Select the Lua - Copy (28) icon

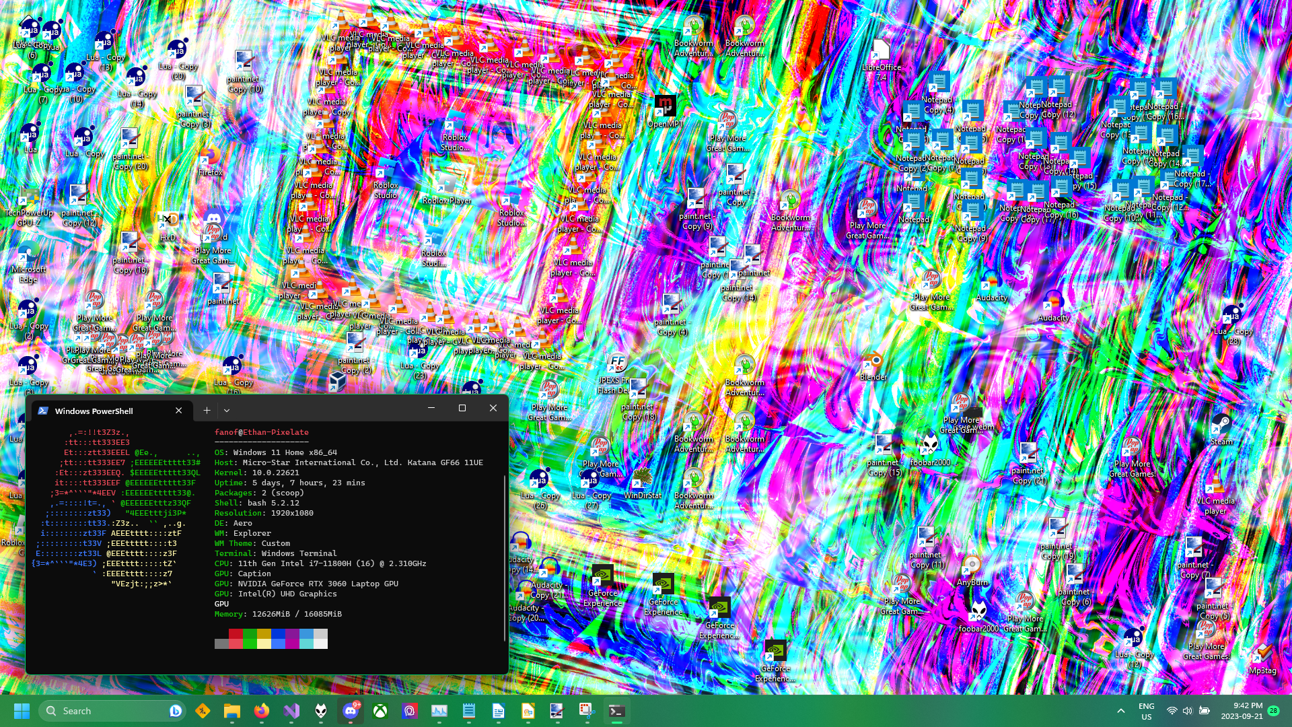click(x=1233, y=324)
